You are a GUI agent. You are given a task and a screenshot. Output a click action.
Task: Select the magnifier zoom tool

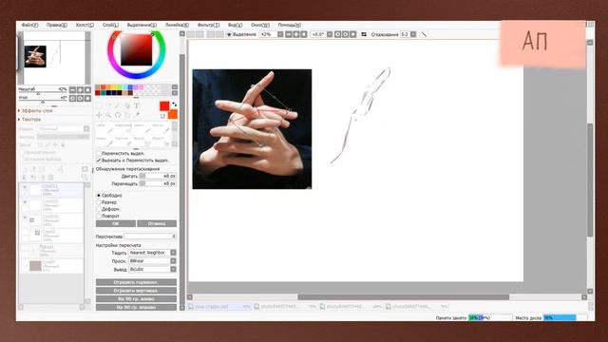click(108, 115)
